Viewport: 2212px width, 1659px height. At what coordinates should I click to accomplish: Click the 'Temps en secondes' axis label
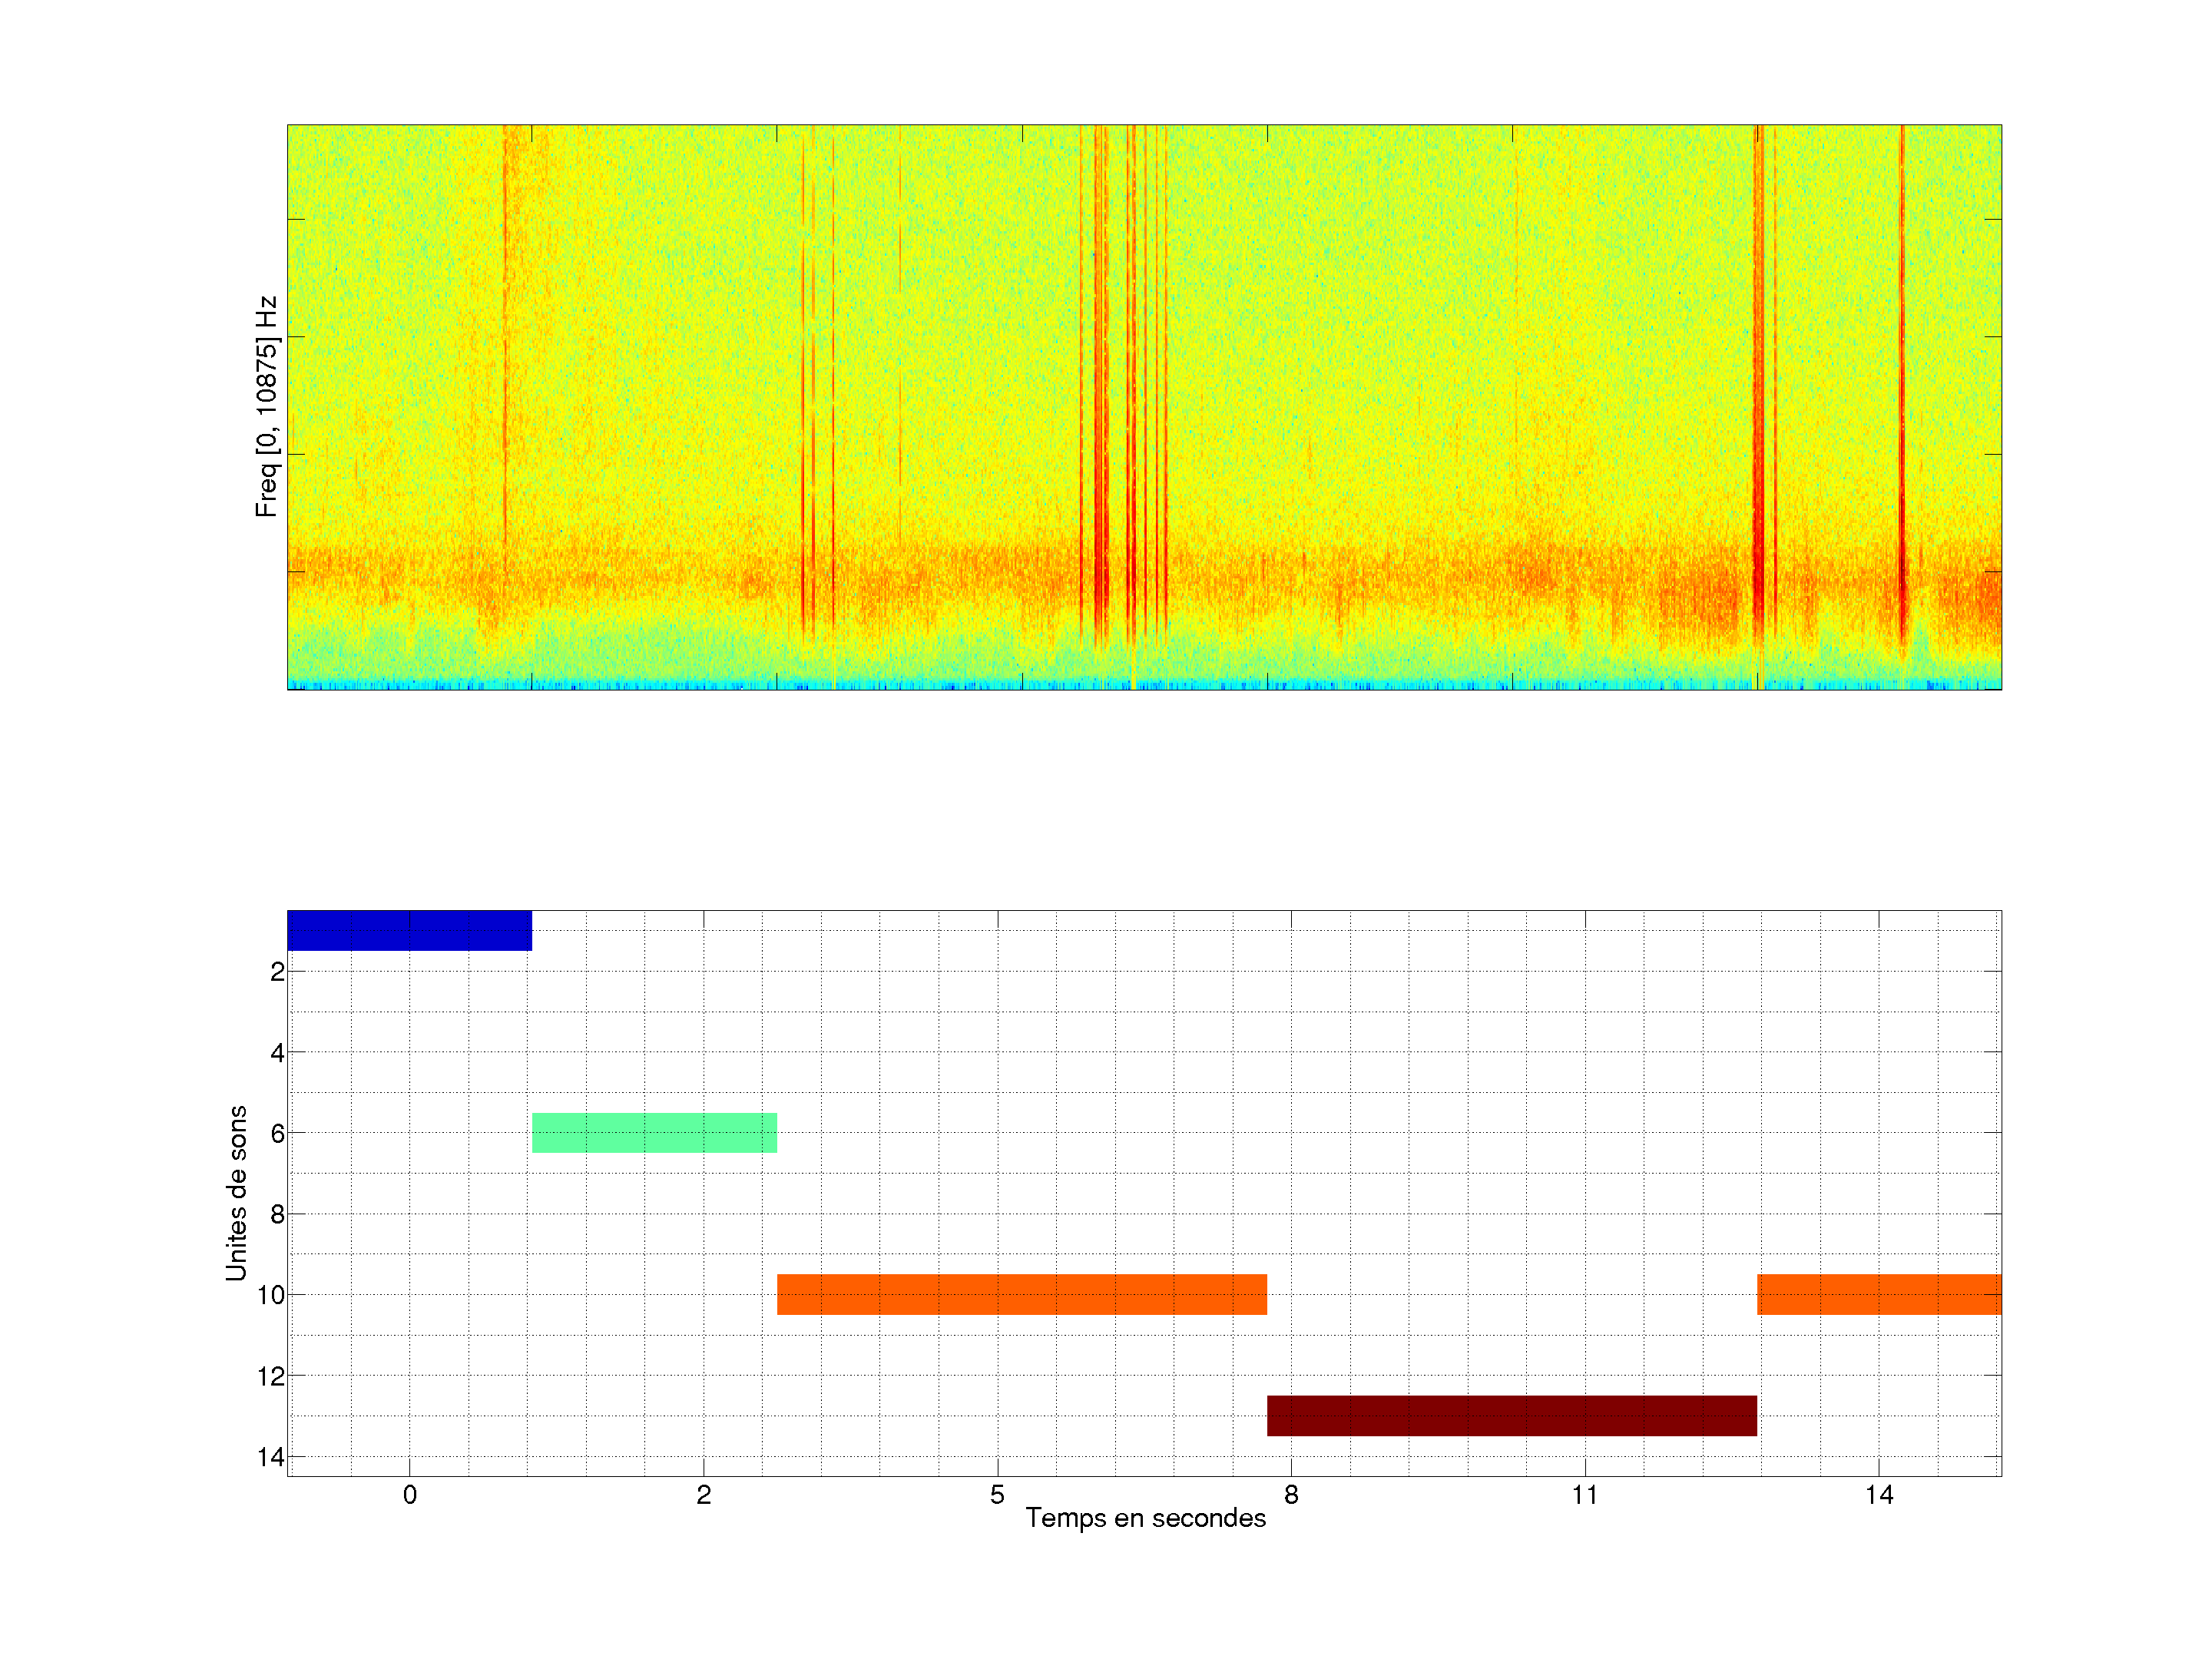1145,1518
